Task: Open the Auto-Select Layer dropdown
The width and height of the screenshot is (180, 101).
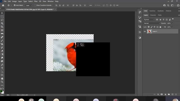Action: pos(29,5)
